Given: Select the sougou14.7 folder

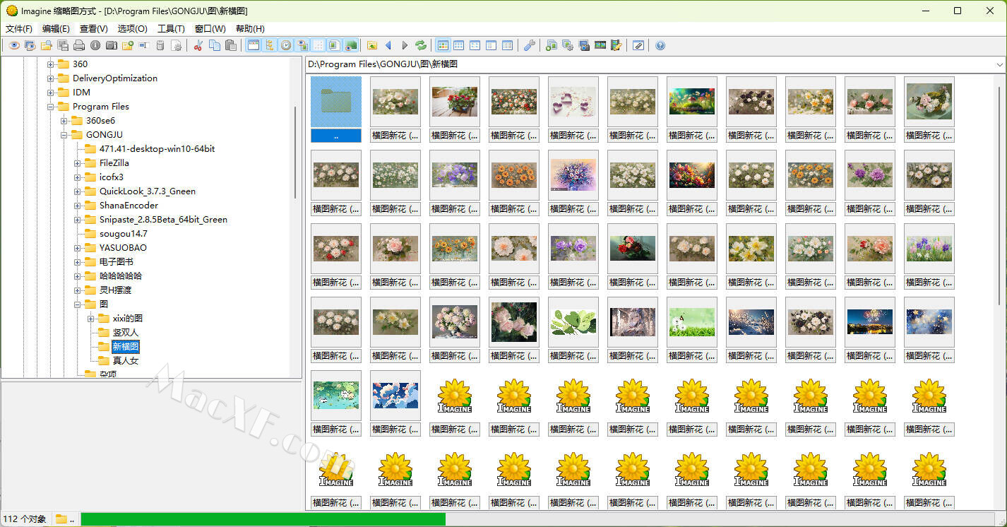Looking at the screenshot, I should [x=124, y=234].
